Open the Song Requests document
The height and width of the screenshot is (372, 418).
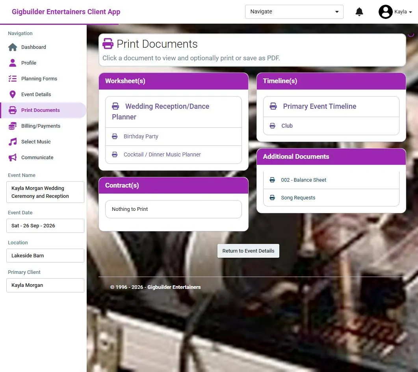(331, 197)
